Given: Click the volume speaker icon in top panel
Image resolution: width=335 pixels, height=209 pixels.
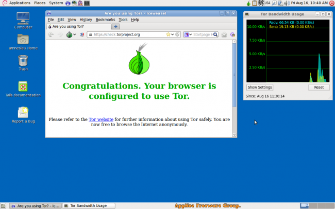Looking at the screenshot, I should (x=287, y=3).
